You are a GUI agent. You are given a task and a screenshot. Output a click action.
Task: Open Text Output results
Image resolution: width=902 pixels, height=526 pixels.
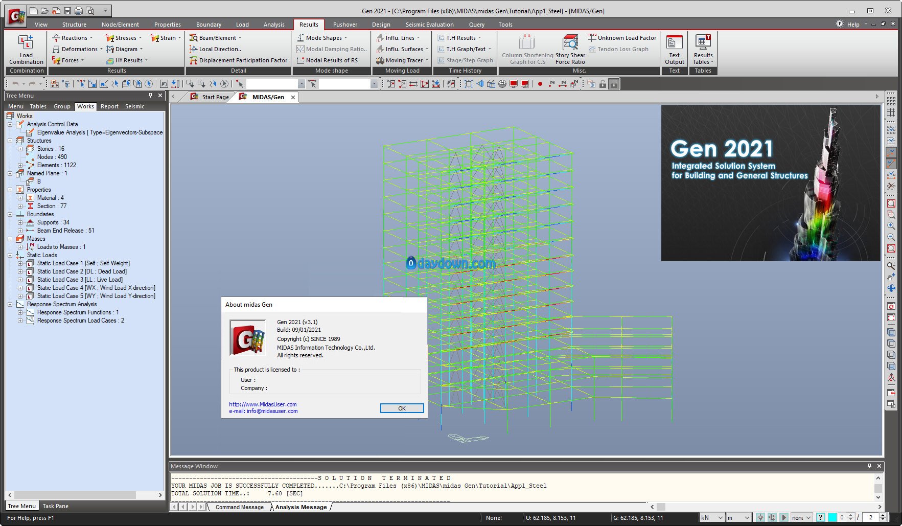coord(675,50)
